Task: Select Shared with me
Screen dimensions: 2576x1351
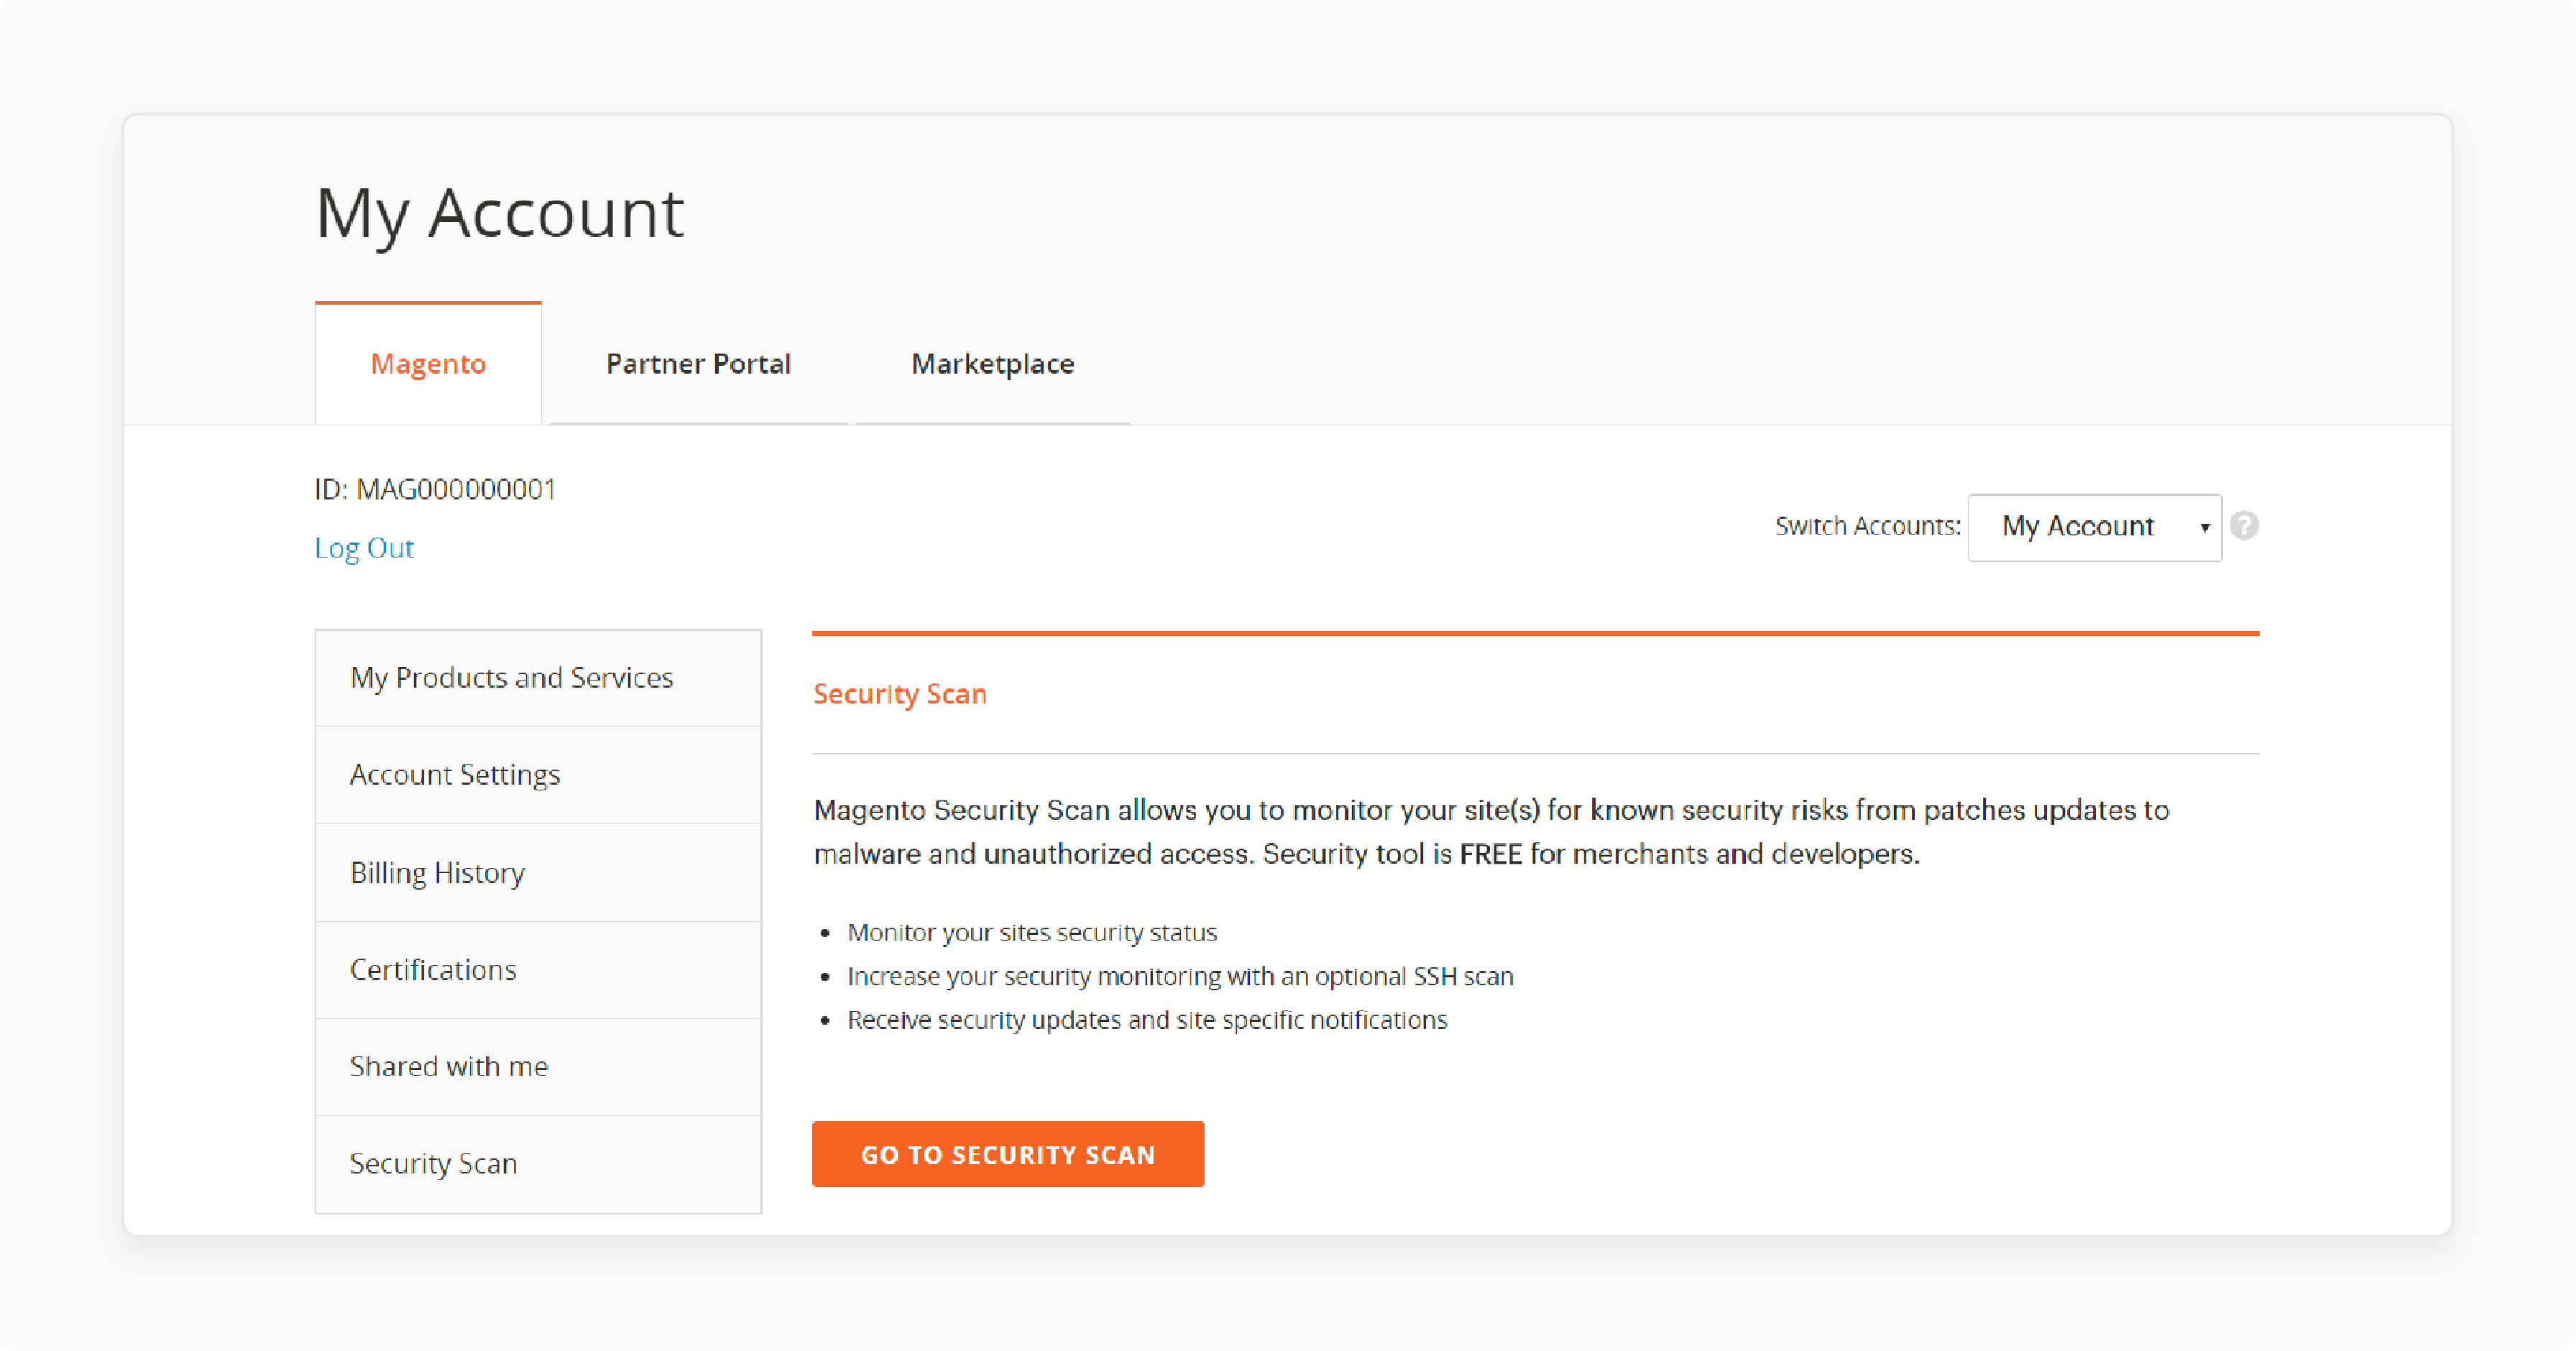Action: point(538,1067)
